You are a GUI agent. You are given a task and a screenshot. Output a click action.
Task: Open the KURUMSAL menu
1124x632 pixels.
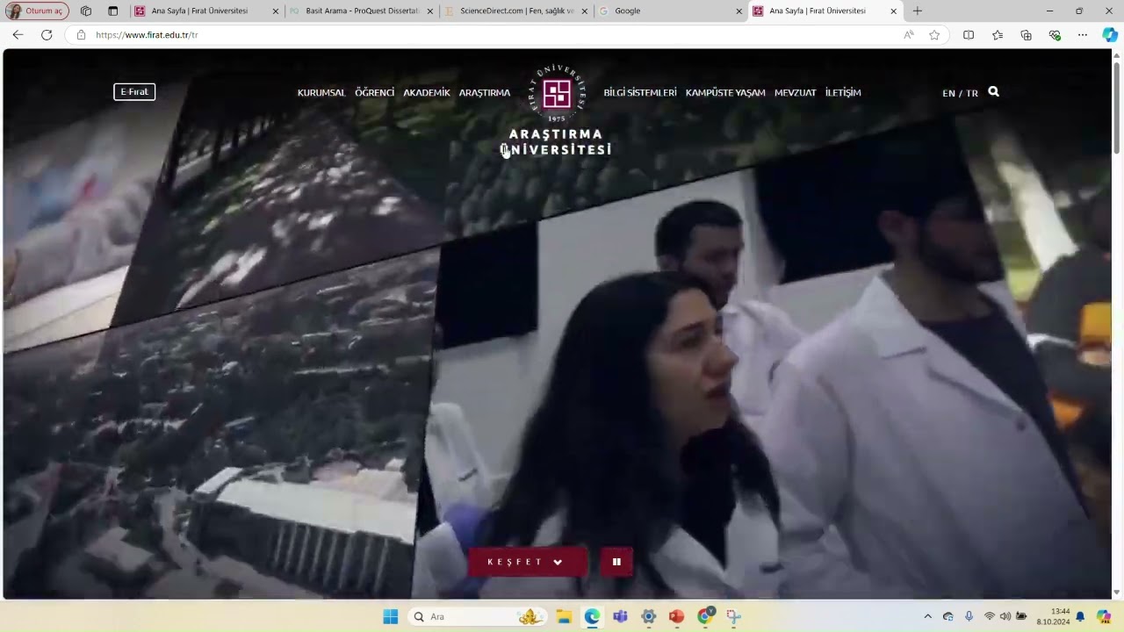321,92
